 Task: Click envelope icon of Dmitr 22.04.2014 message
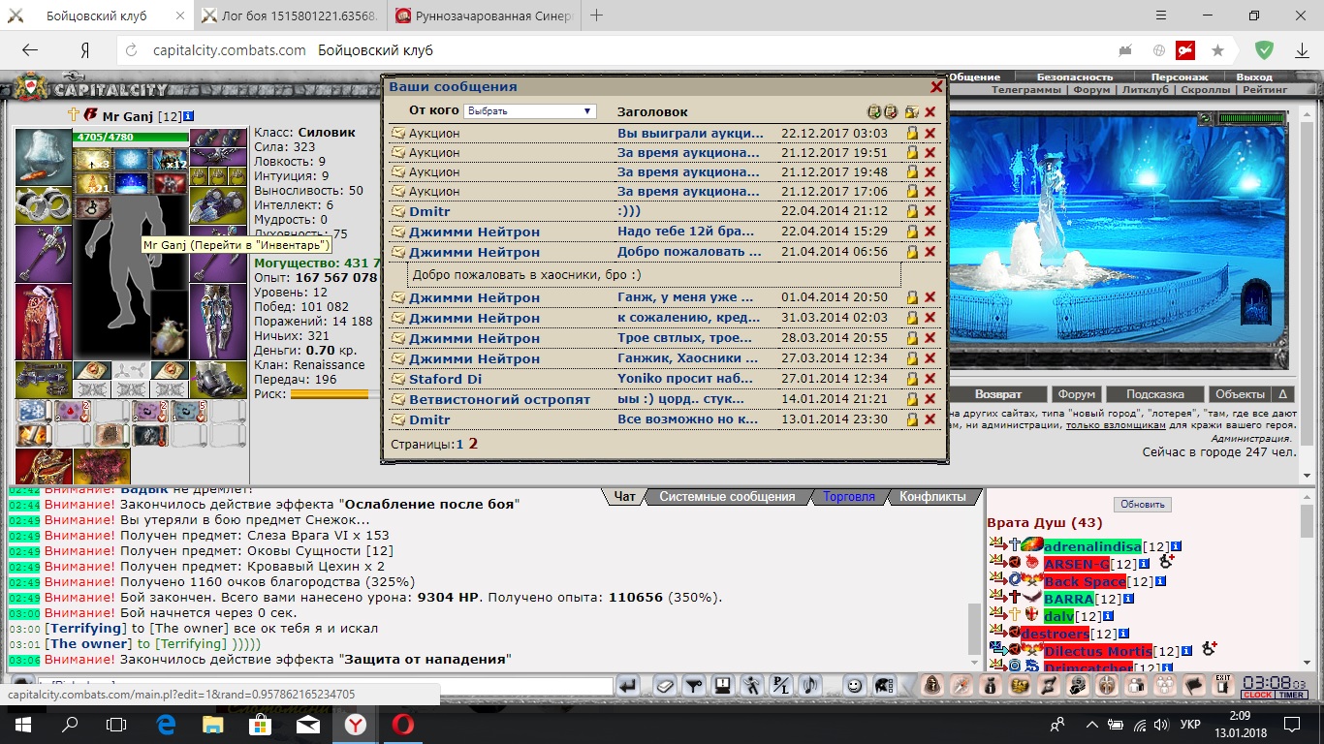coord(398,211)
